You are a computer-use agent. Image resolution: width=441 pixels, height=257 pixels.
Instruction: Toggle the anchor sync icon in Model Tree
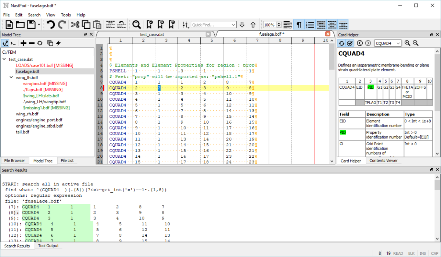pos(5,43)
